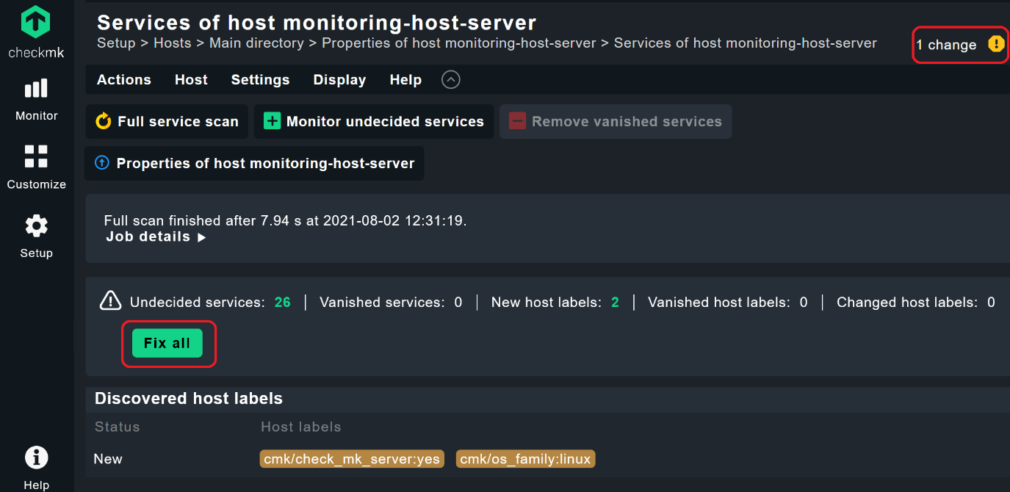Click the warning icon beside "1 change"
Screen dimensions: 1010x492
(997, 45)
